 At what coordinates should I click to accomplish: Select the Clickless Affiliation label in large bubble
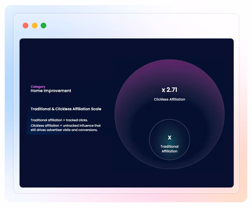(169, 99)
